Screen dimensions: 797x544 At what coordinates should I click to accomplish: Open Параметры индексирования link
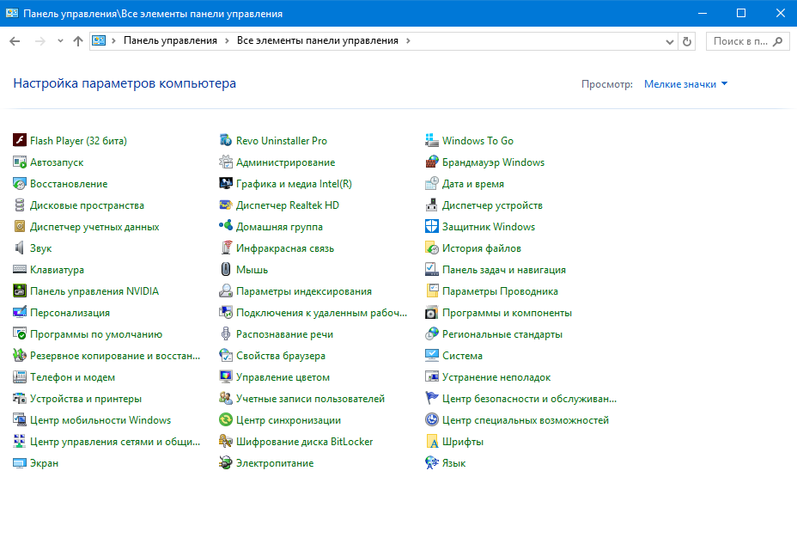(304, 291)
